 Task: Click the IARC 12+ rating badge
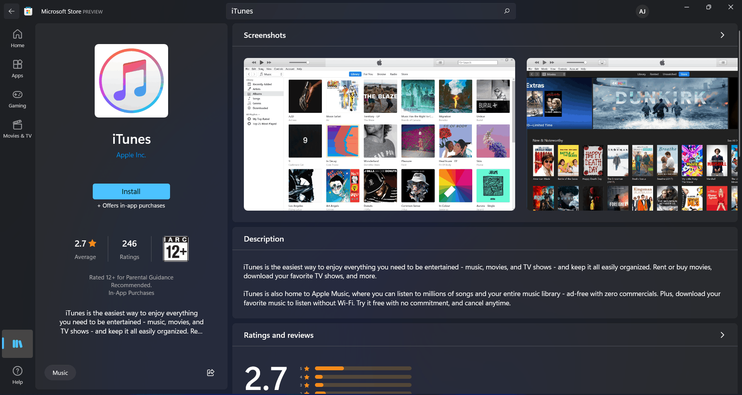(176, 249)
